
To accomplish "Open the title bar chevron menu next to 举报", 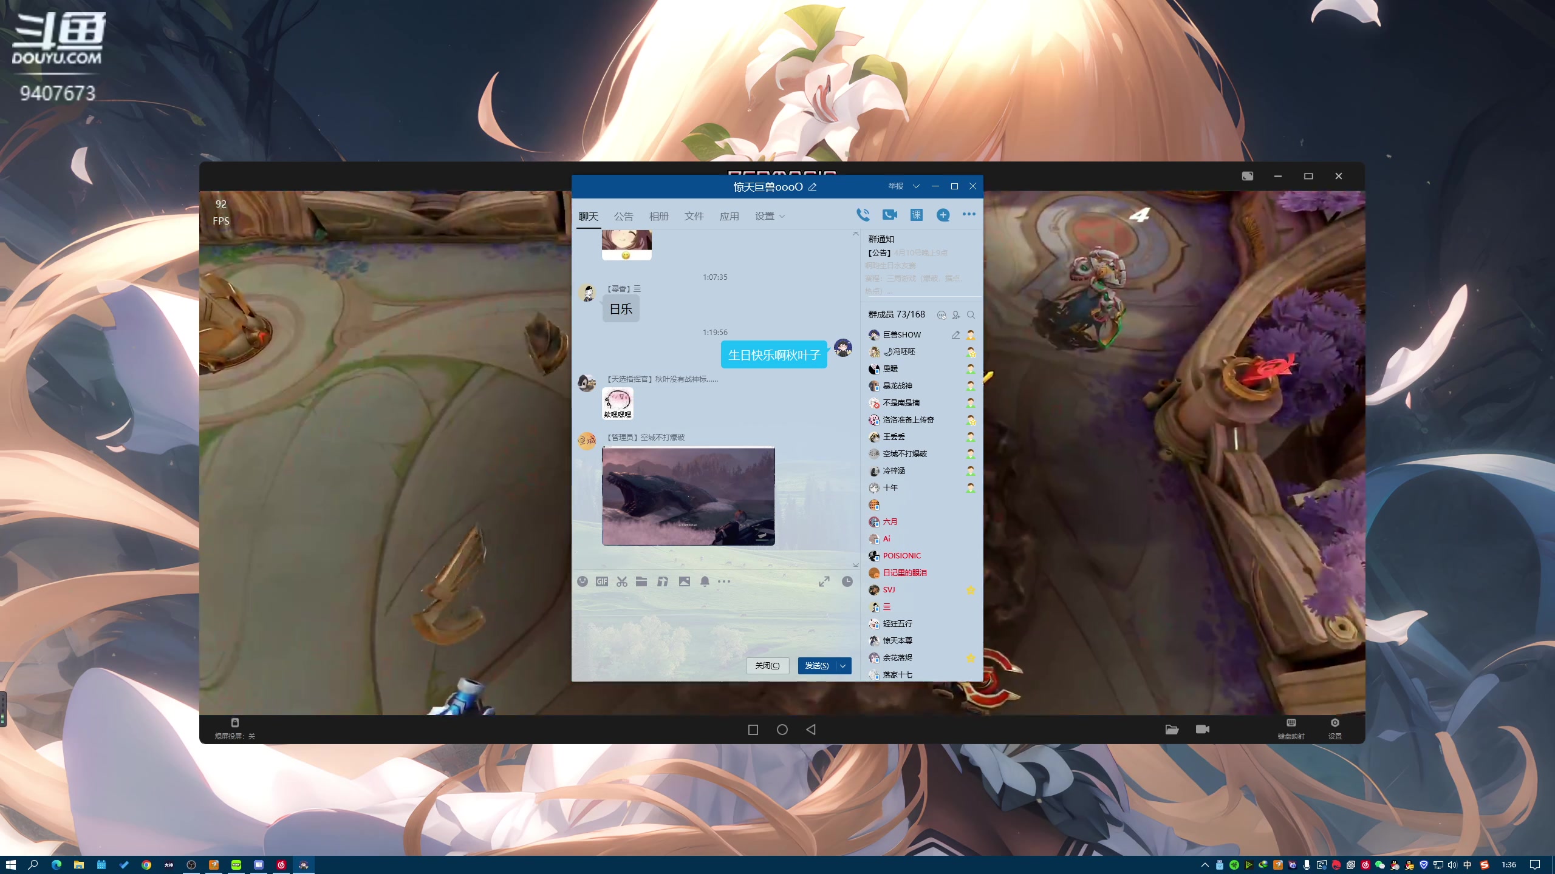I will (x=916, y=186).
